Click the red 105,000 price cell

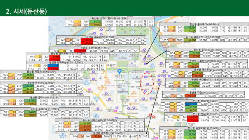point(87,40)
